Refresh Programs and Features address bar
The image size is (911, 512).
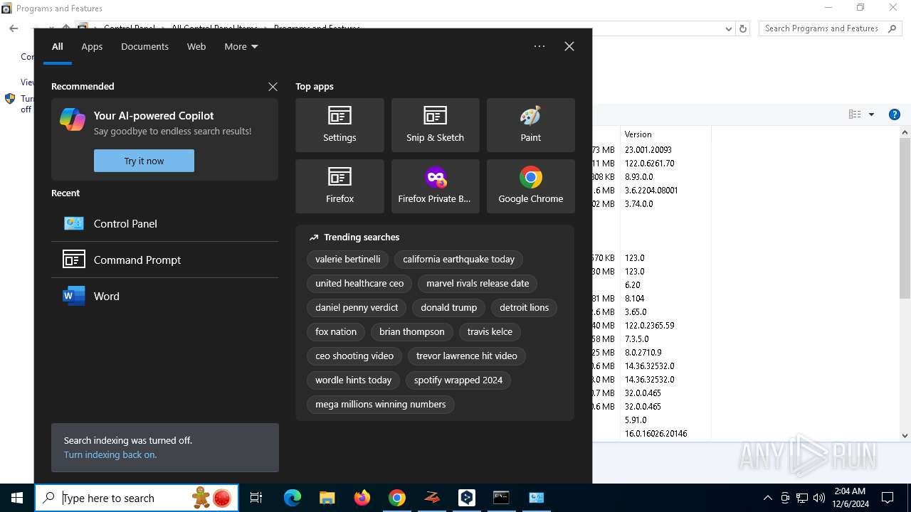[743, 28]
